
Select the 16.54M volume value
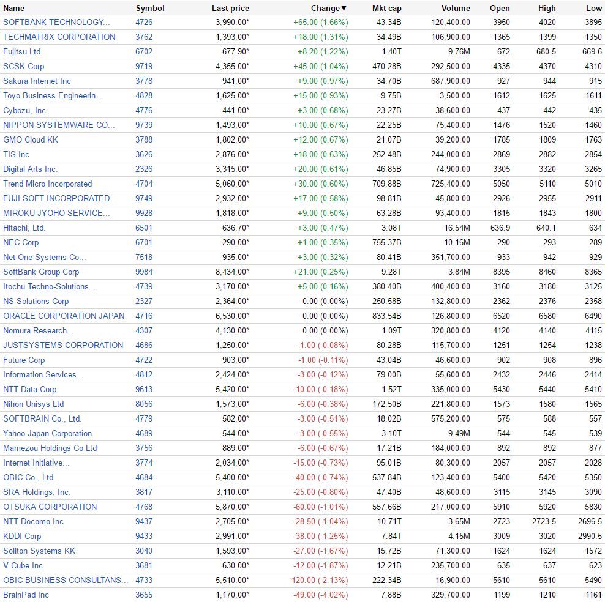pyautogui.click(x=457, y=228)
